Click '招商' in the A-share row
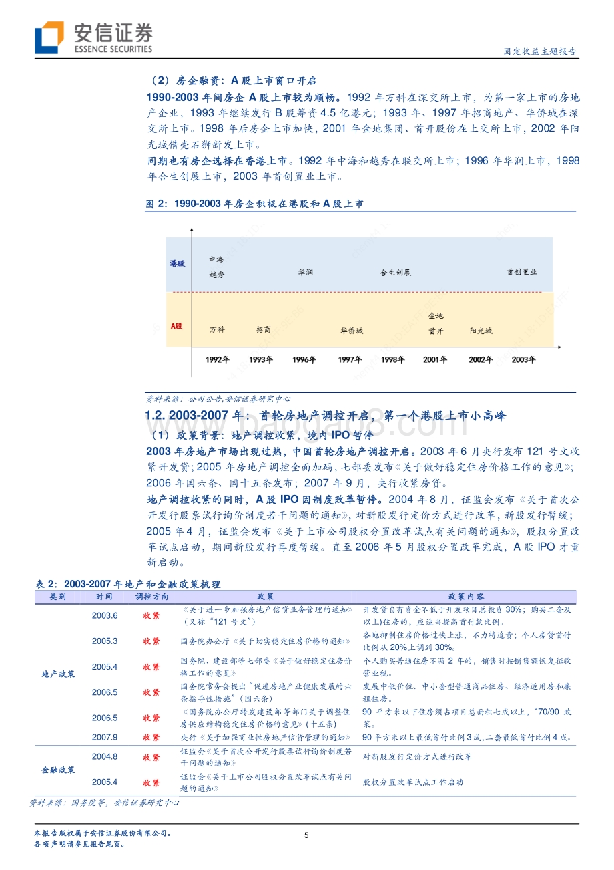614x870 pixels. (263, 329)
